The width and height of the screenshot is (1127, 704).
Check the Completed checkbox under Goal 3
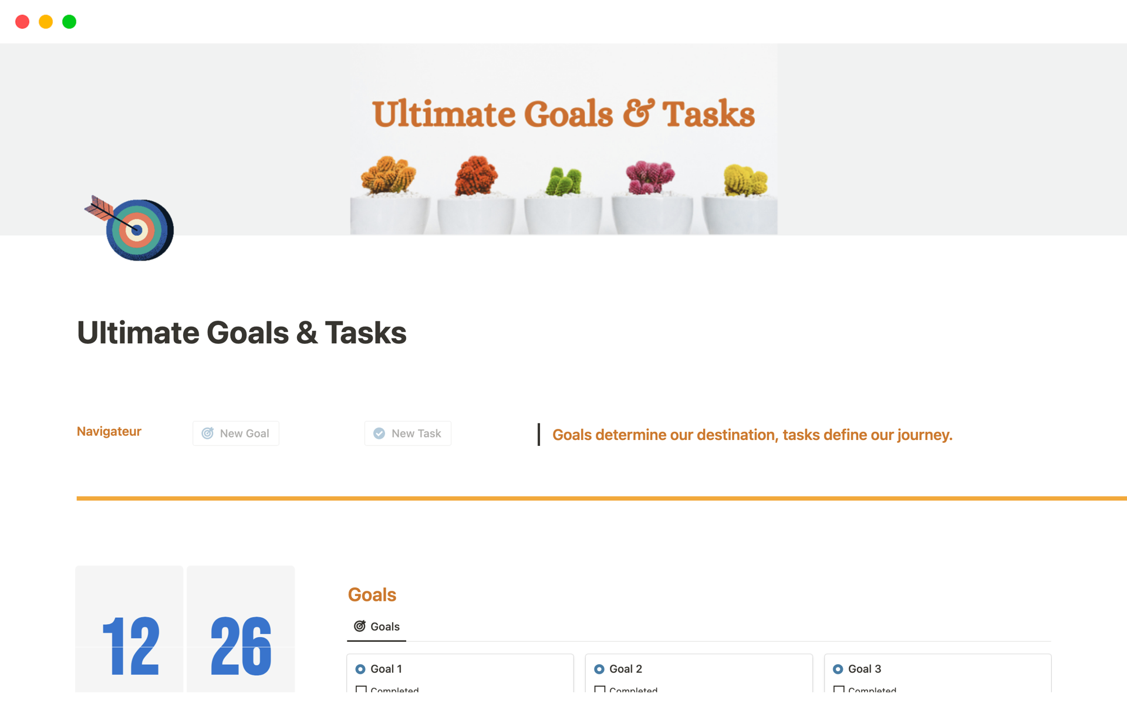click(839, 690)
